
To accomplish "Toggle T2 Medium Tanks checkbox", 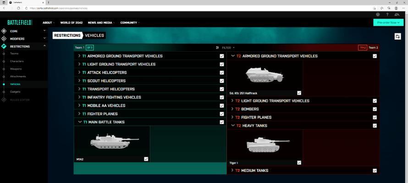I will click(375, 171).
